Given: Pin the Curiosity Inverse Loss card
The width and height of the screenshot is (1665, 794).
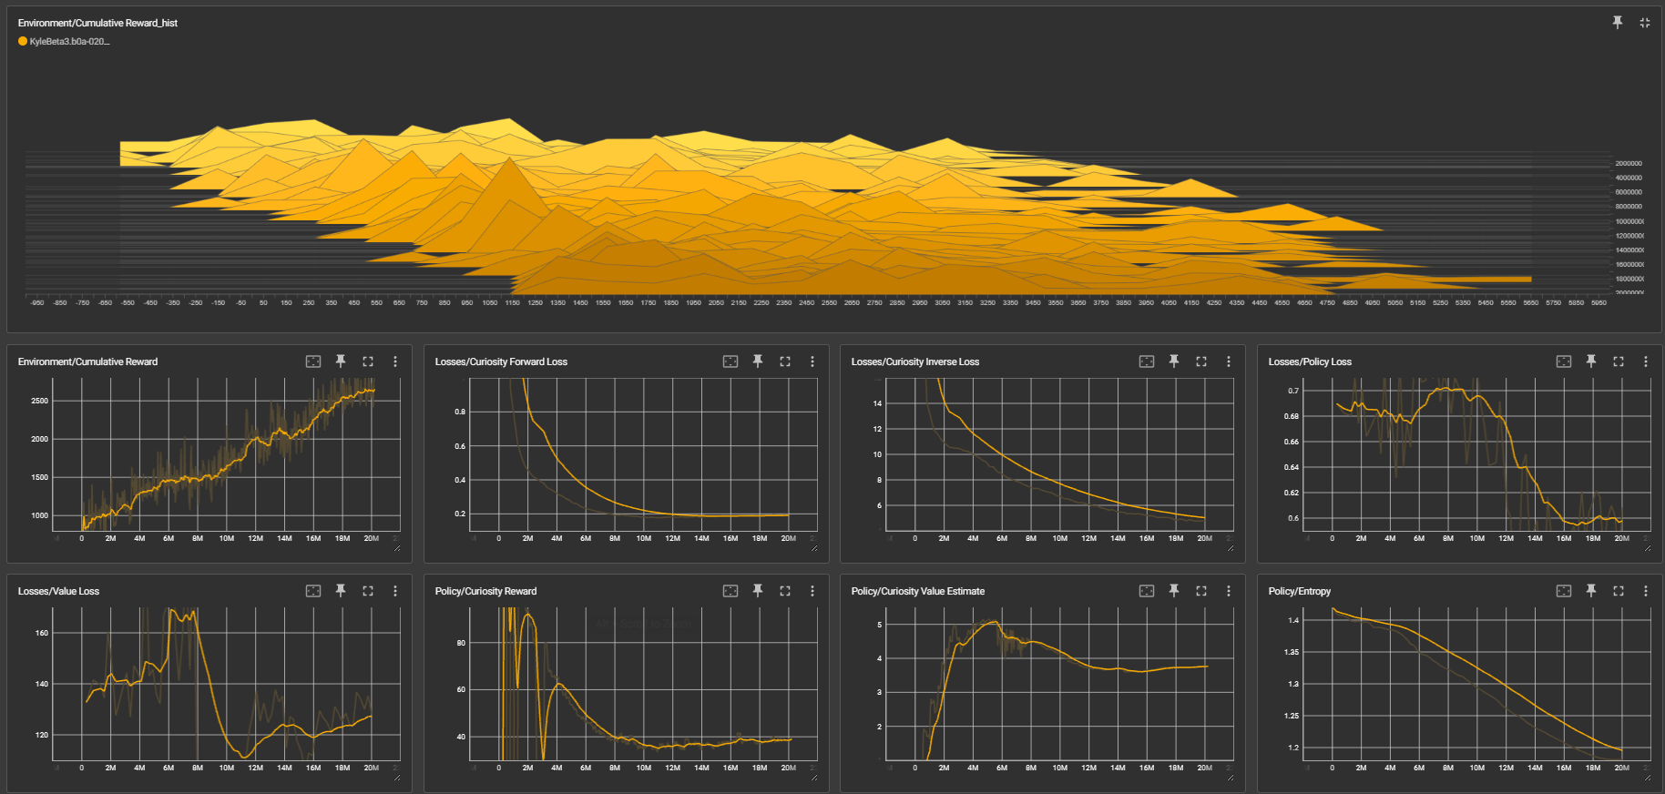Looking at the screenshot, I should click(1174, 361).
